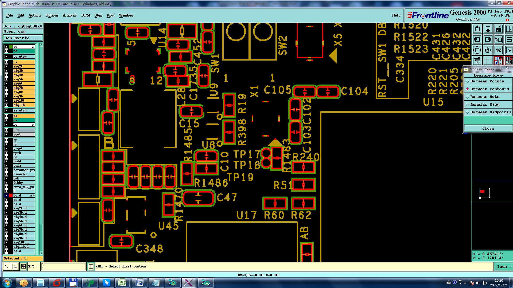Click the question mark help icon

(x=509, y=50)
